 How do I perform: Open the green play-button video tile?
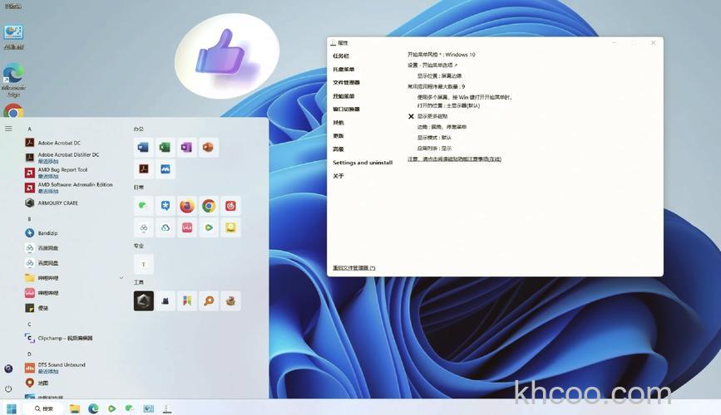pyautogui.click(x=208, y=227)
